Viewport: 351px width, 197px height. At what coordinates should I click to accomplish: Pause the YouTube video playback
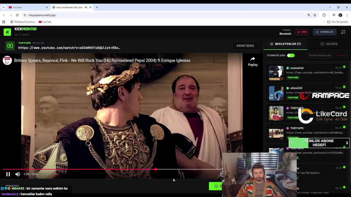8,174
